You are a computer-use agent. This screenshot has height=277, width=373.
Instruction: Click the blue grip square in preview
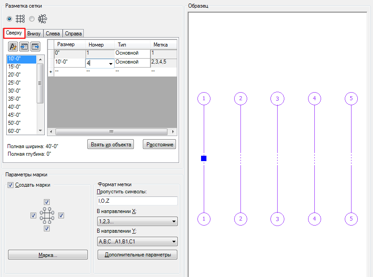(204, 158)
